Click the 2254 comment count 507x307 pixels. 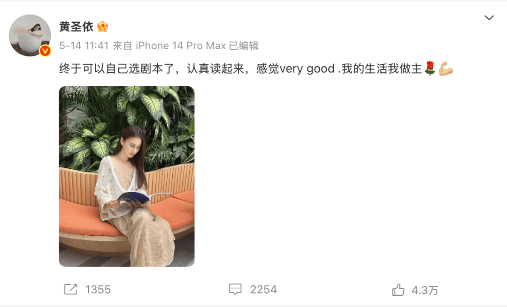coord(263,290)
